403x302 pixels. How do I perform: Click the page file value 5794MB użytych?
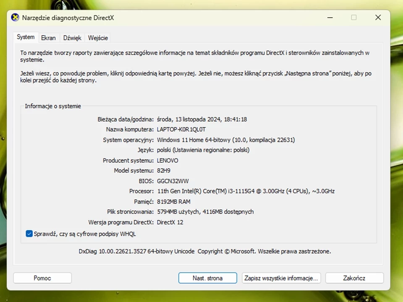pyautogui.click(x=205, y=212)
